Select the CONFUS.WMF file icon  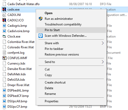(4, 58)
